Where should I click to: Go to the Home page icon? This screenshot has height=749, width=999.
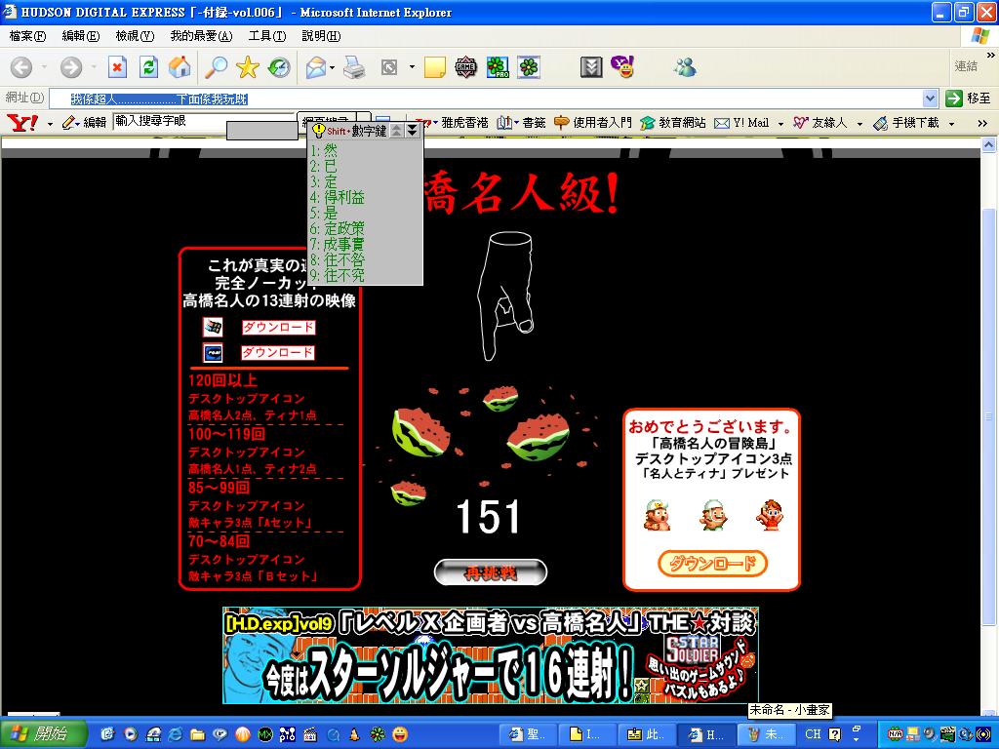click(x=180, y=67)
